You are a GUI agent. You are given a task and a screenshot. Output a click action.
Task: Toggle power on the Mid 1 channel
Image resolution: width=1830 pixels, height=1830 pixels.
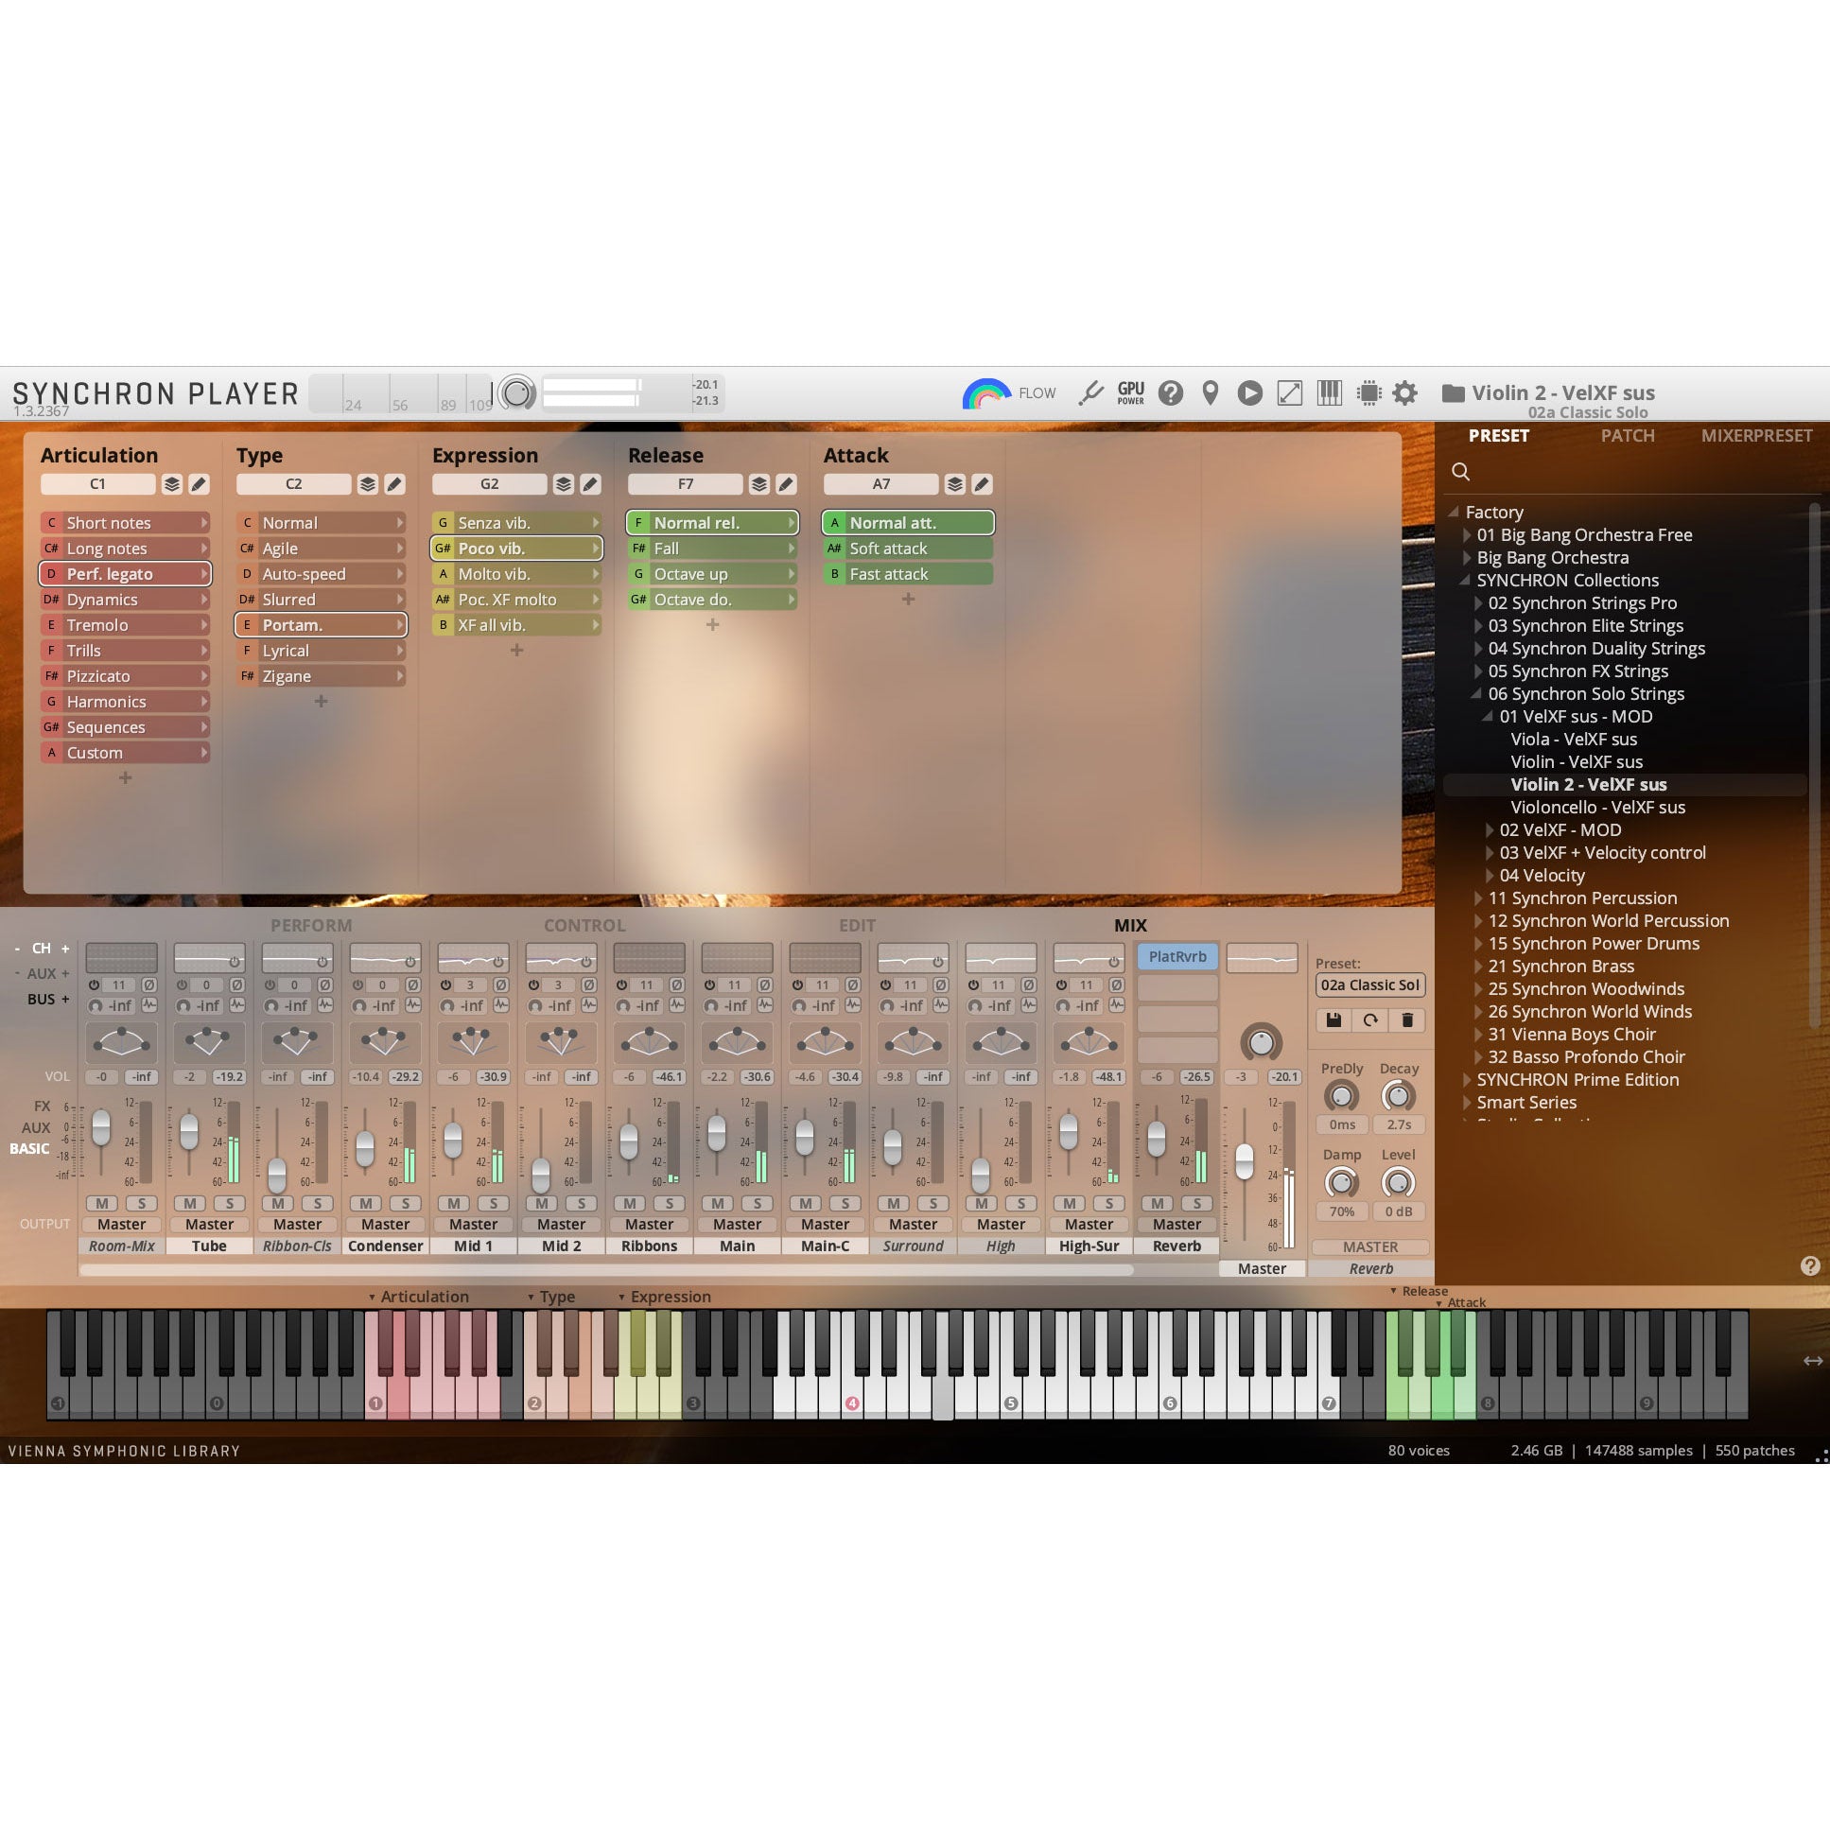coord(446,985)
